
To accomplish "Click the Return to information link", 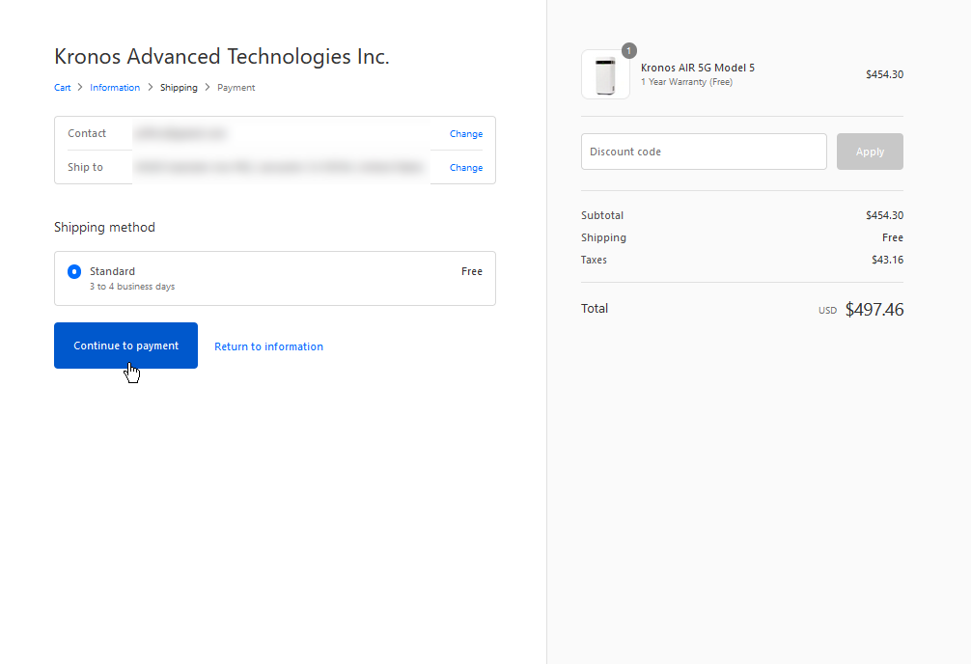I will 268,346.
